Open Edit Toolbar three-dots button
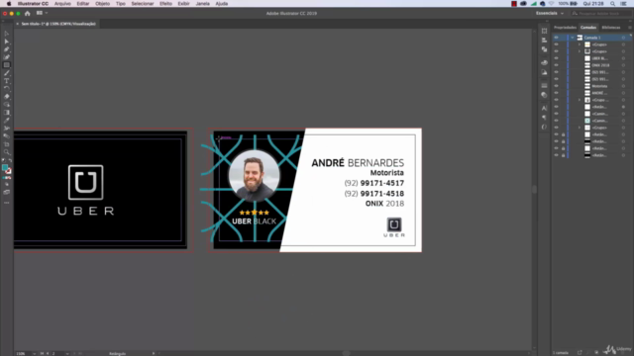Viewport: 634px width, 356px height. [x=7, y=203]
